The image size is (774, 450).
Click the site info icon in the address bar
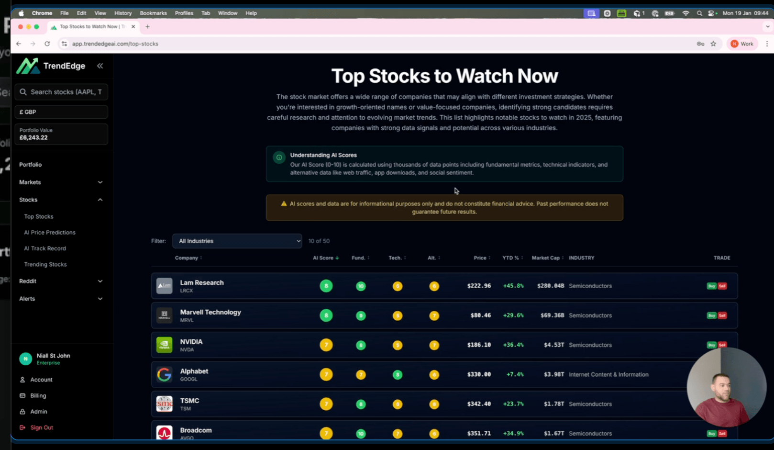coord(64,44)
